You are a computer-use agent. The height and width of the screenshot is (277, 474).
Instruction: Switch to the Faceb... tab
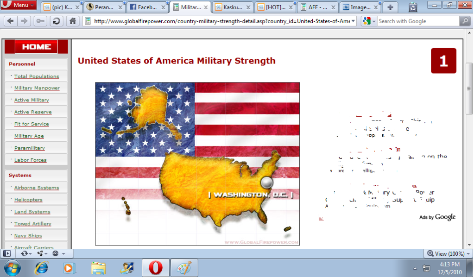pos(147,7)
